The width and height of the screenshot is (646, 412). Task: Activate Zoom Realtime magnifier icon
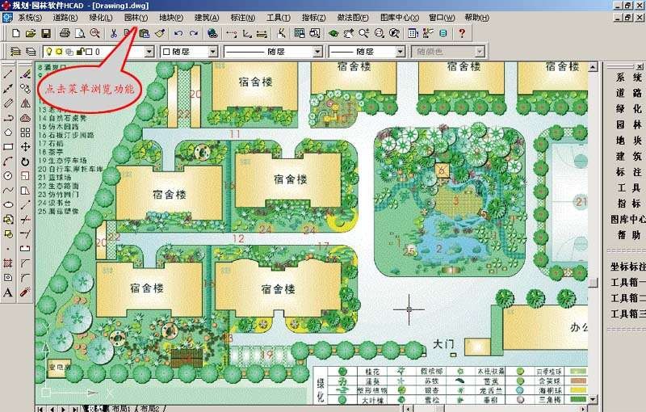point(363,33)
